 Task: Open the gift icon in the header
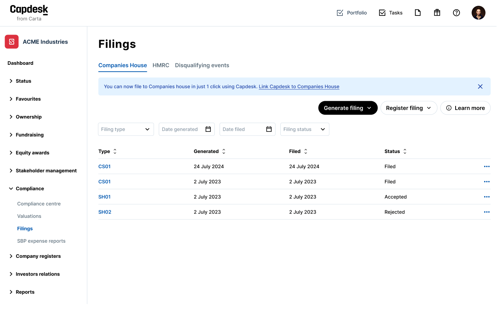[437, 13]
